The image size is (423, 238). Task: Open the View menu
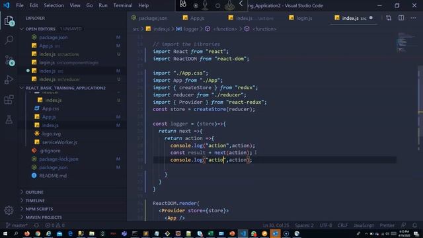pyautogui.click(x=75, y=5)
